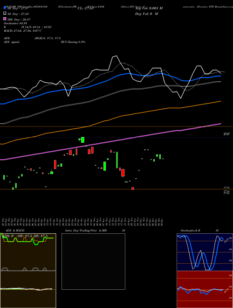233x308 pixels.
Task: Click the 27.57 price label on right axis
Action: (x=227, y=134)
